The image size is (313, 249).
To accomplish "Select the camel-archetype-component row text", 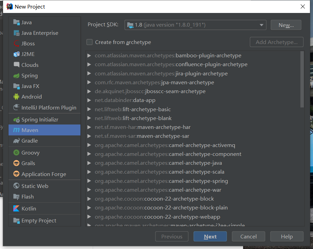I will click(x=168, y=154).
